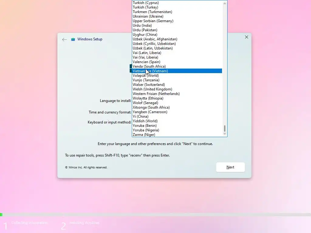Image resolution: width=311 pixels, height=233 pixels.
Task: Select Yoruba (Nigeria)
Action: point(177,130)
